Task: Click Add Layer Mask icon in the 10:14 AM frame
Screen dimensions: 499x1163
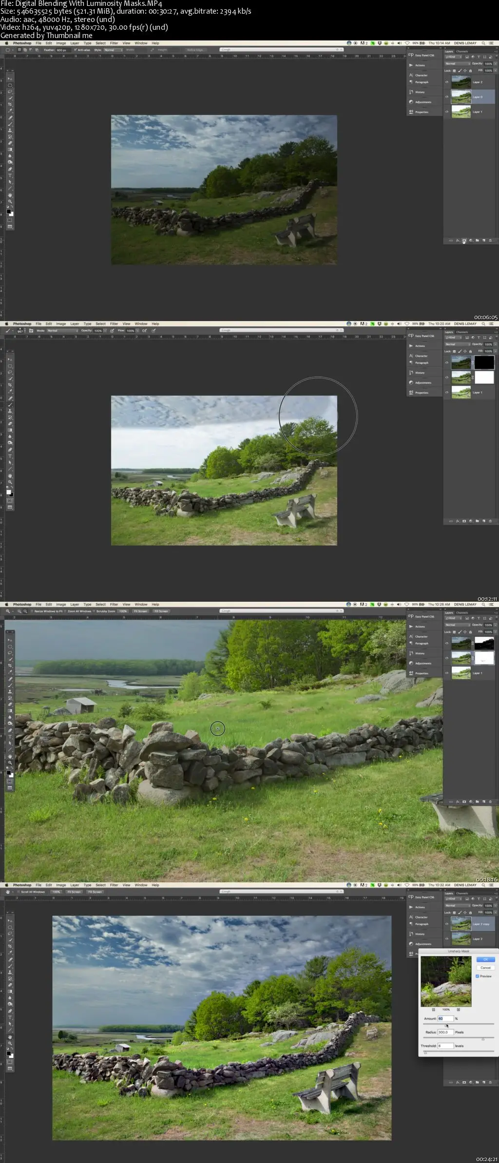Action: click(x=464, y=240)
